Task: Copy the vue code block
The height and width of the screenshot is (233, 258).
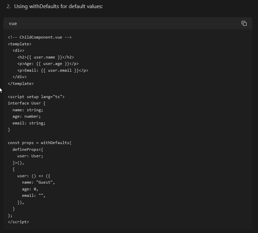Action: click(244, 23)
